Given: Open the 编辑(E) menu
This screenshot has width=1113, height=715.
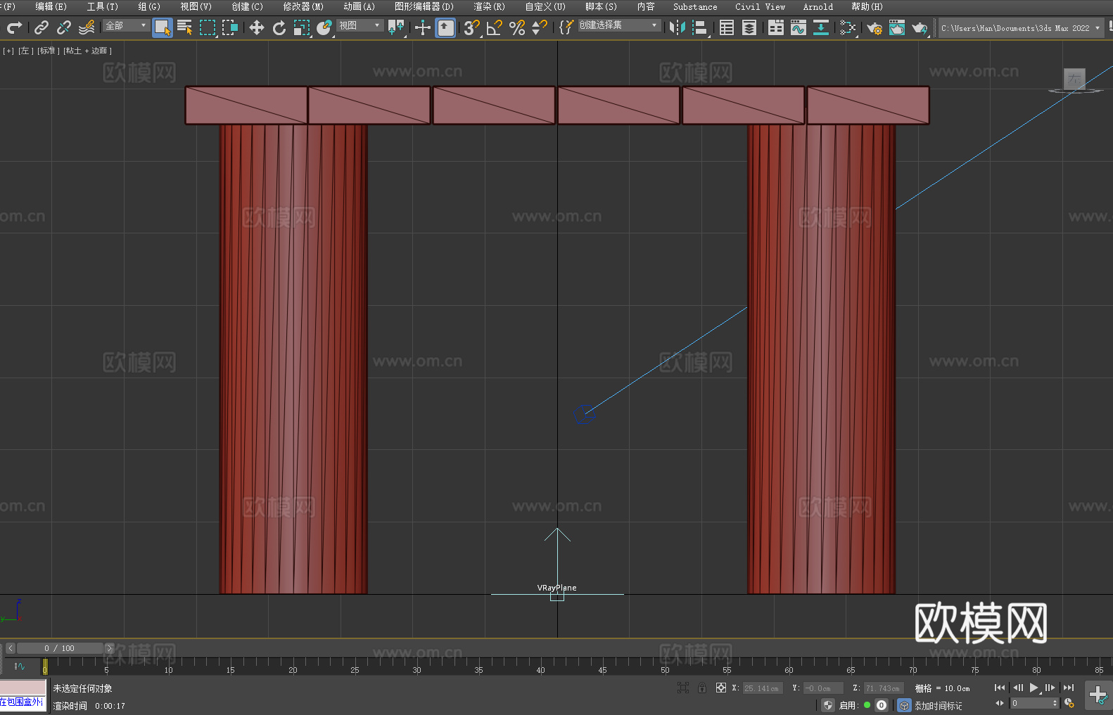Looking at the screenshot, I should [x=51, y=6].
